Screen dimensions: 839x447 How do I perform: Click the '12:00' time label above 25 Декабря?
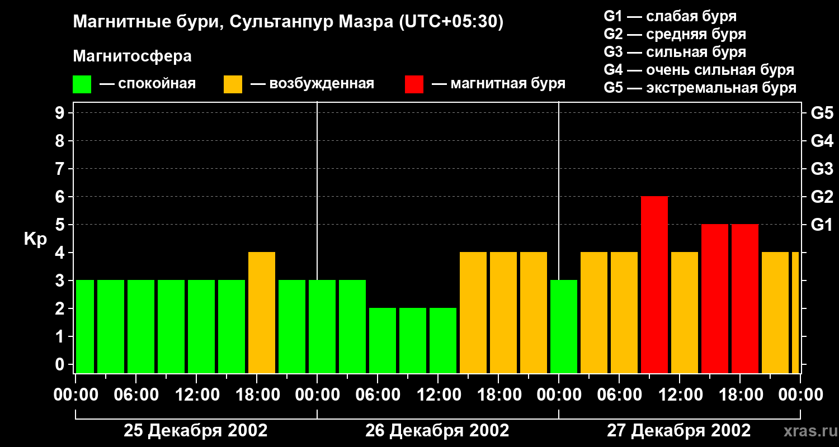point(197,395)
